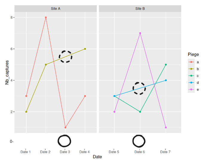The height and width of the screenshot is (164, 206).
Task: Click the magenta data point at value 7
Action: click(x=140, y=33)
